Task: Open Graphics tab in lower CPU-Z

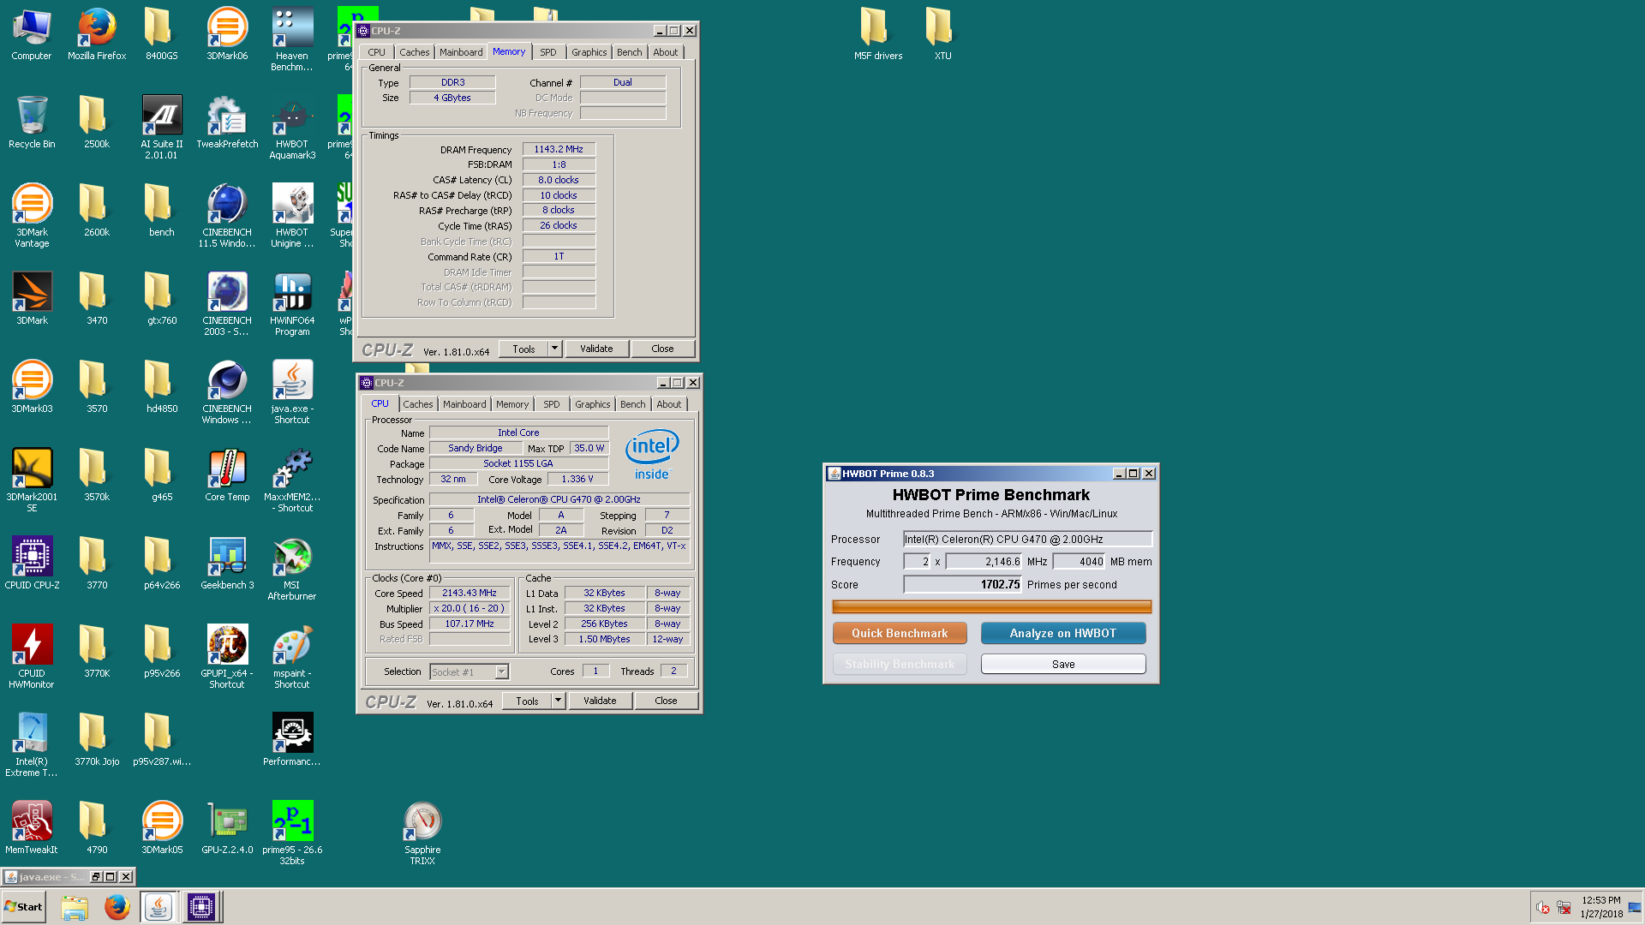Action: (593, 404)
